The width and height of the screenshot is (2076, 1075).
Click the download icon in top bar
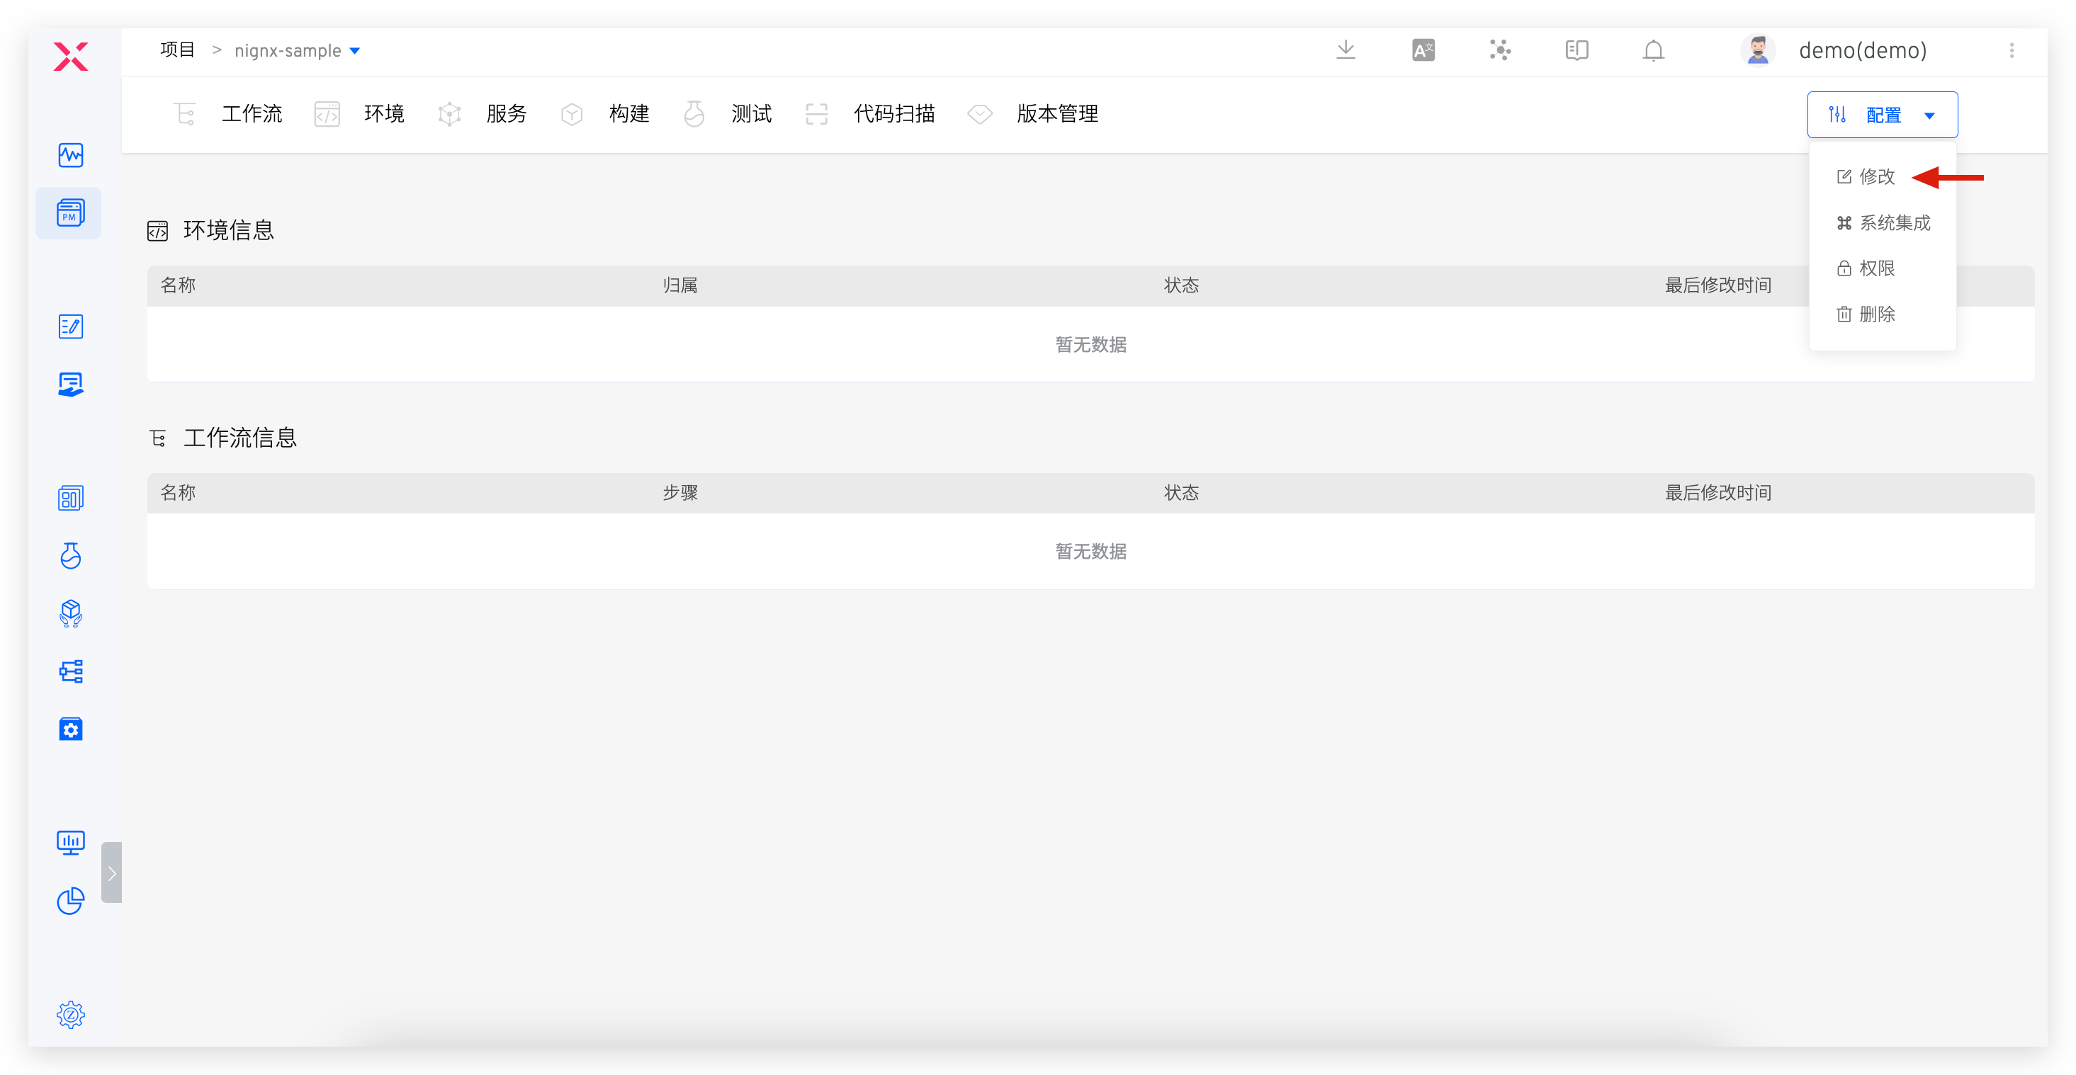1345,50
